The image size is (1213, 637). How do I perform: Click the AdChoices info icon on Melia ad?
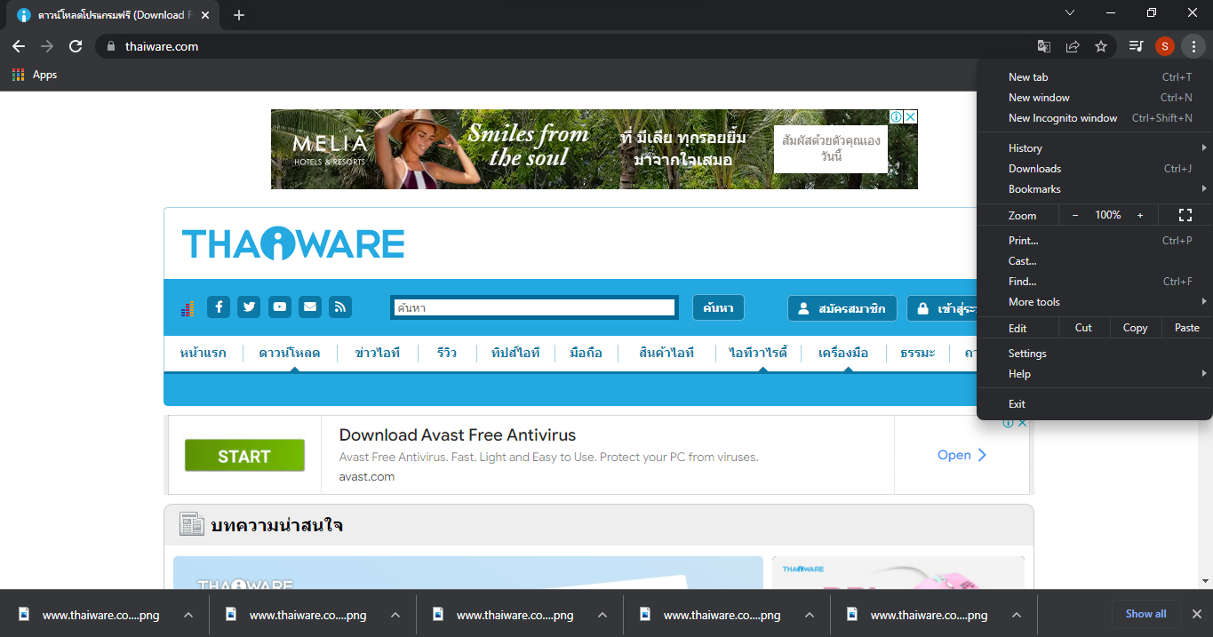tap(897, 116)
